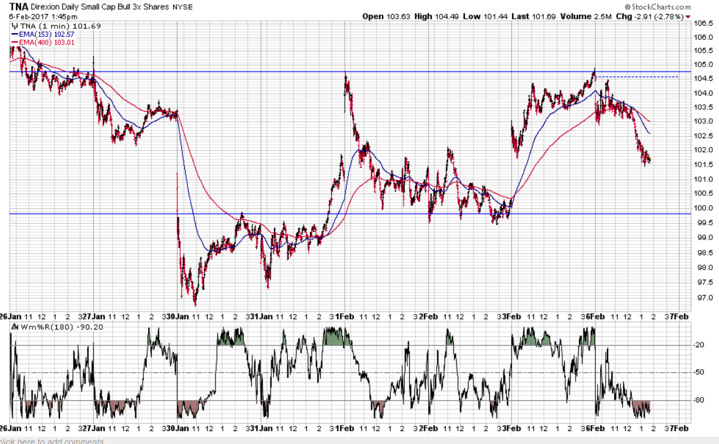Click the 97.5 price axis label
The width and height of the screenshot is (719, 444).
pyautogui.click(x=706, y=282)
